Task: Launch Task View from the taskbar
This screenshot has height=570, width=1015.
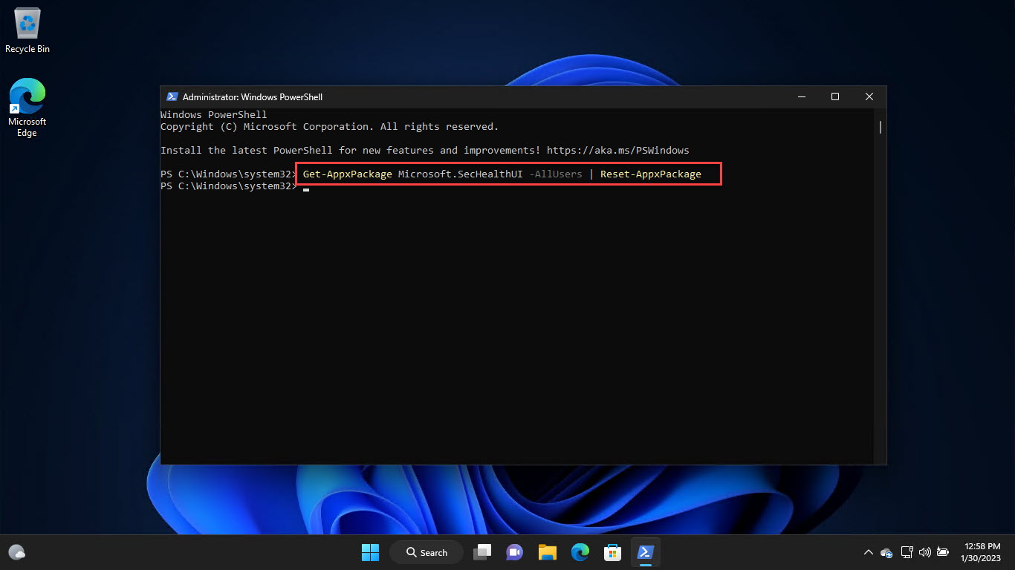Action: click(481, 552)
